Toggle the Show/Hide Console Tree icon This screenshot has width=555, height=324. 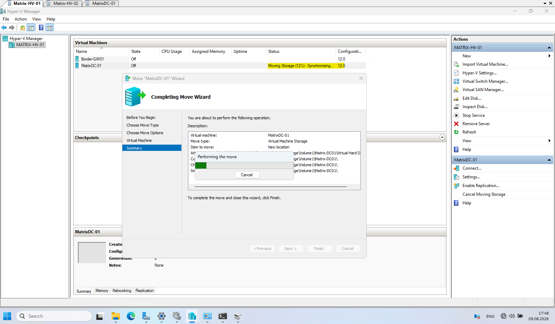point(31,27)
